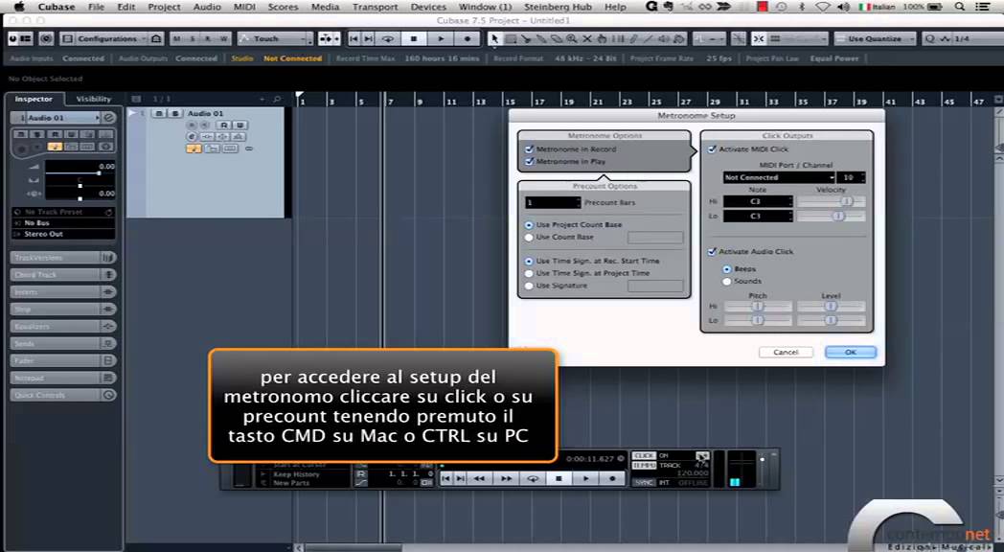Expand the Chord Track inspector section

63,275
